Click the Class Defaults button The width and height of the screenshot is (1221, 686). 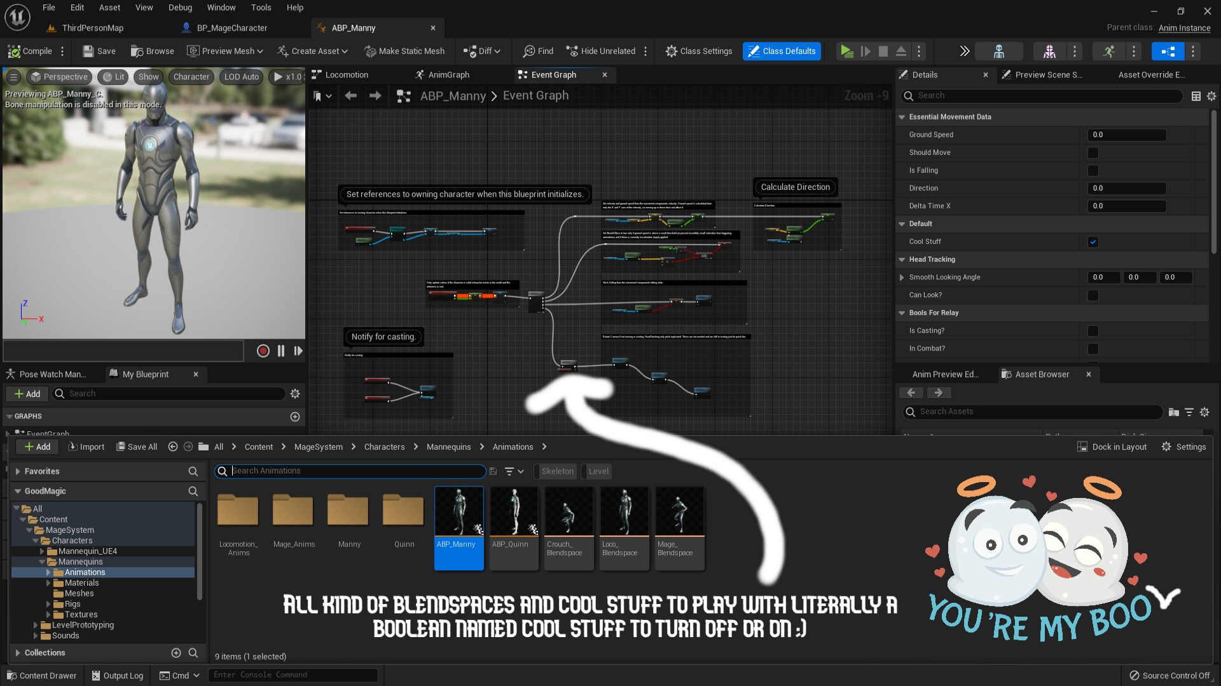tap(782, 51)
